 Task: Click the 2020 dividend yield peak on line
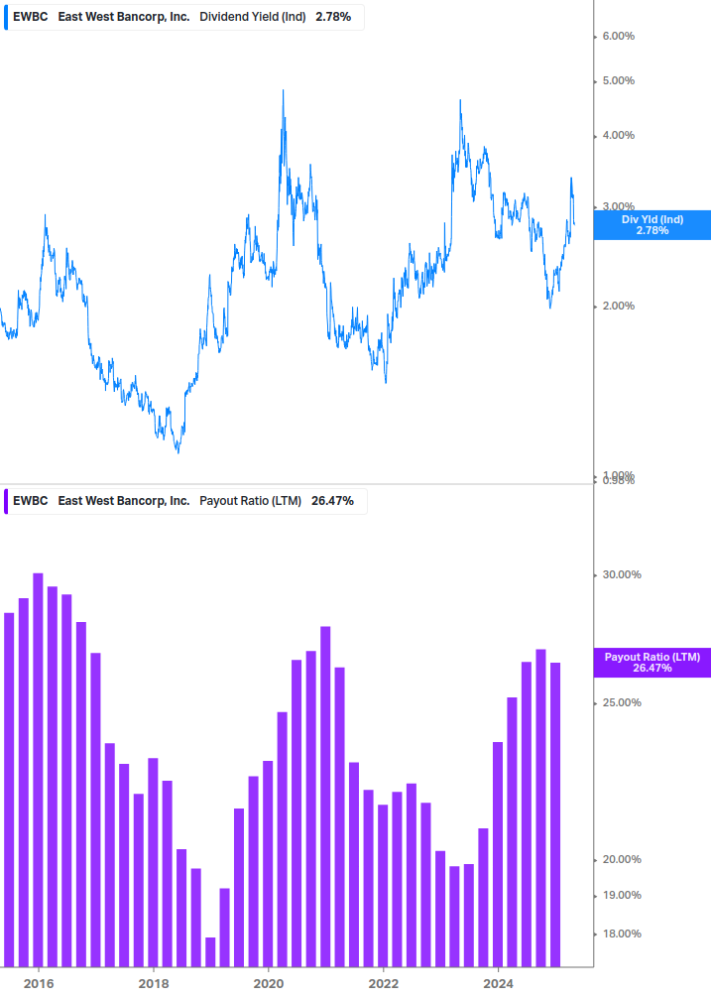tap(283, 91)
